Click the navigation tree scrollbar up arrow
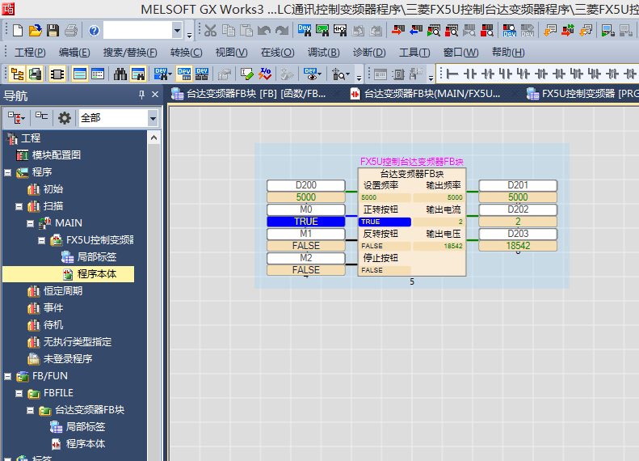 point(153,137)
